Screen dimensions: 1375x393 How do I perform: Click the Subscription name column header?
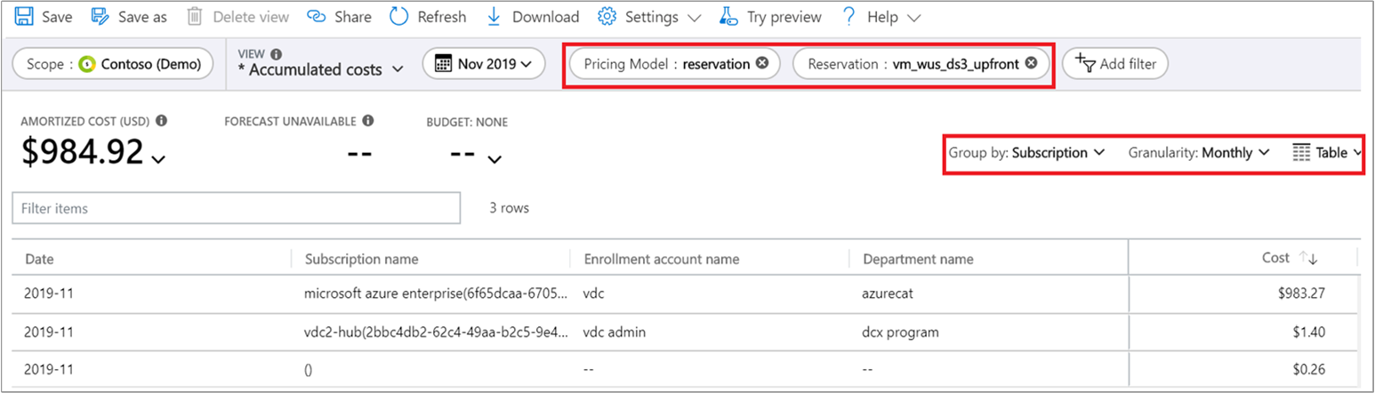click(361, 259)
